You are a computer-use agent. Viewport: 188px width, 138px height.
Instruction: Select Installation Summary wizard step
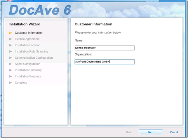[x=28, y=70]
